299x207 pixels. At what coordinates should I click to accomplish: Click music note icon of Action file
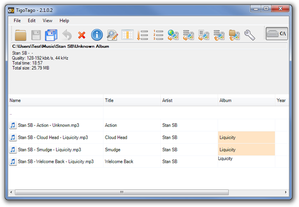tap(13, 125)
